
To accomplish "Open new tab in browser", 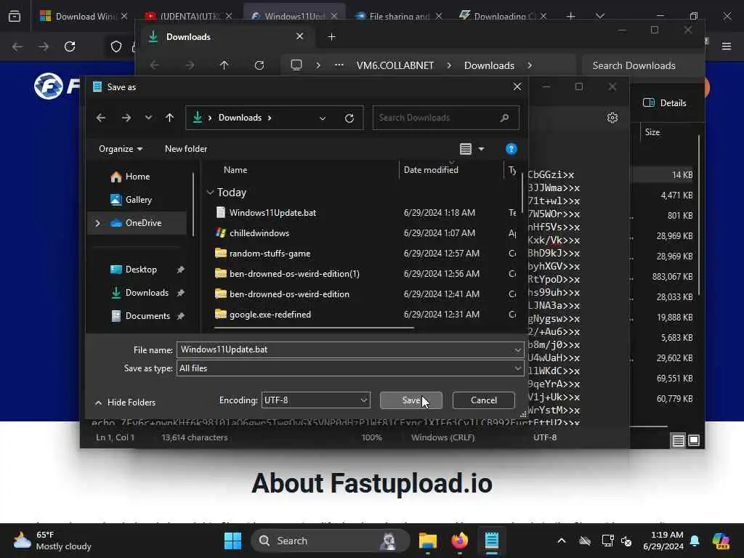I will [x=571, y=16].
